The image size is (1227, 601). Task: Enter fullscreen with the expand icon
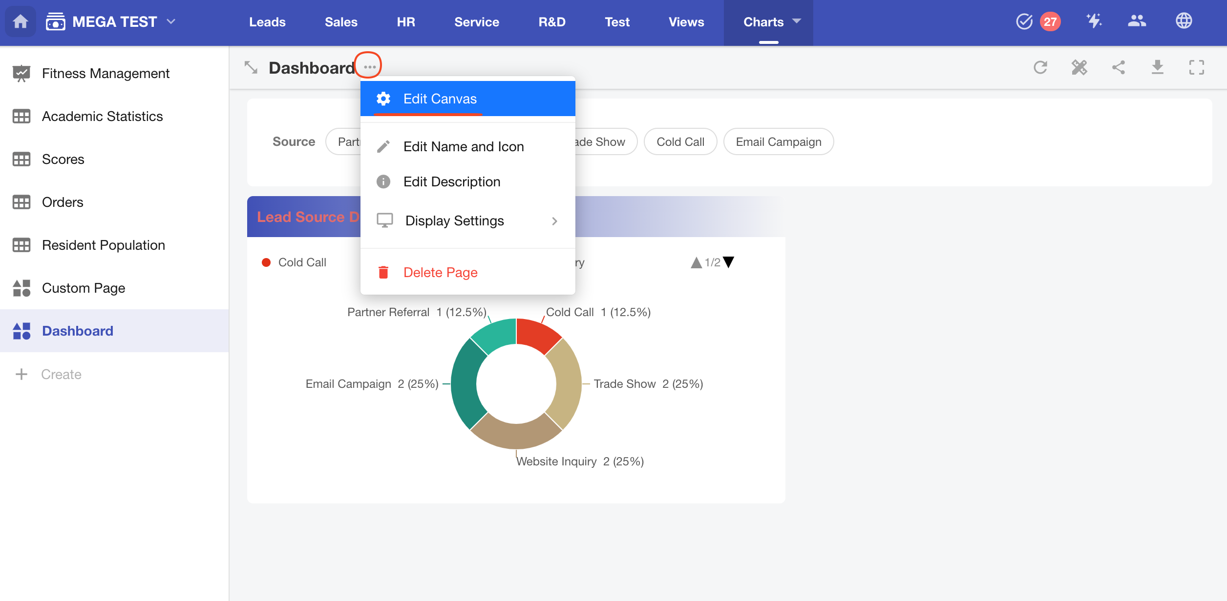coord(1196,67)
